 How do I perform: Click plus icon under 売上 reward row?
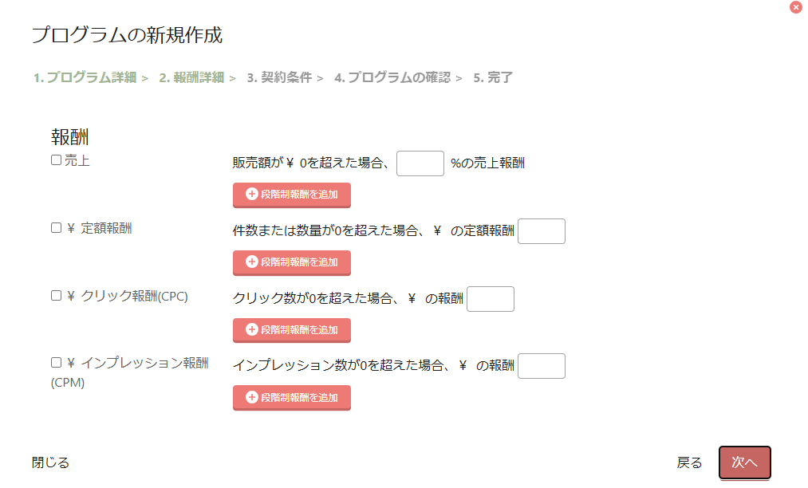(x=252, y=194)
